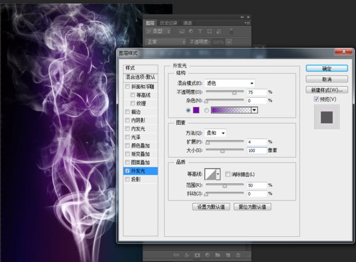356x262 pixels.
Task: Click the 新建样式(W)... button
Action: pyautogui.click(x=327, y=90)
